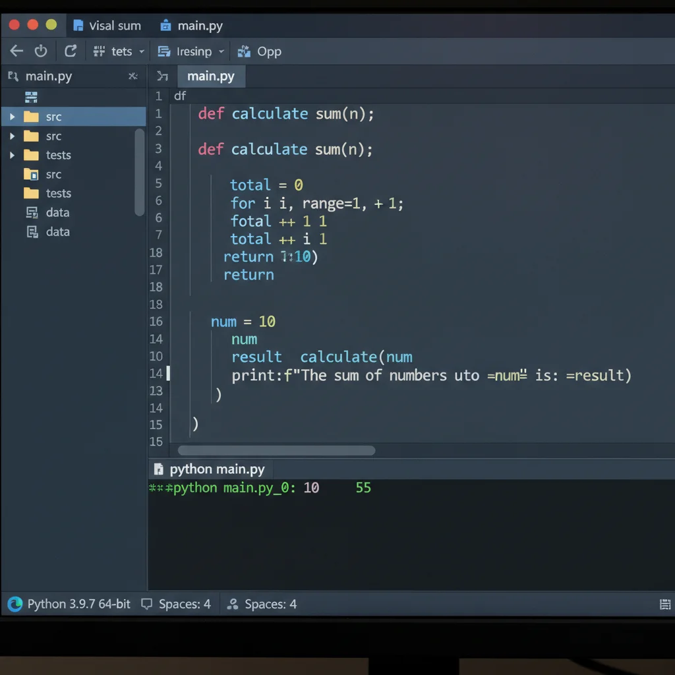Image resolution: width=675 pixels, height=675 pixels.
Task: Switch to main.py title tab
Action: (x=200, y=26)
